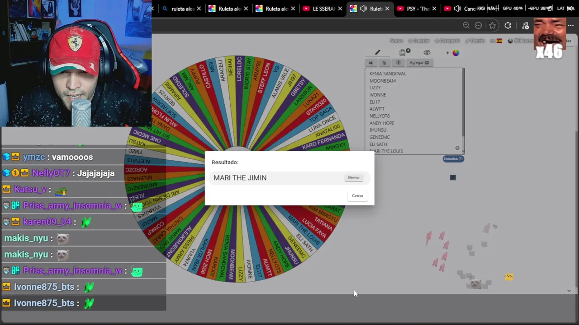
Task: Click the KARO FERNANDA wheel segment
Action: [x=323, y=140]
